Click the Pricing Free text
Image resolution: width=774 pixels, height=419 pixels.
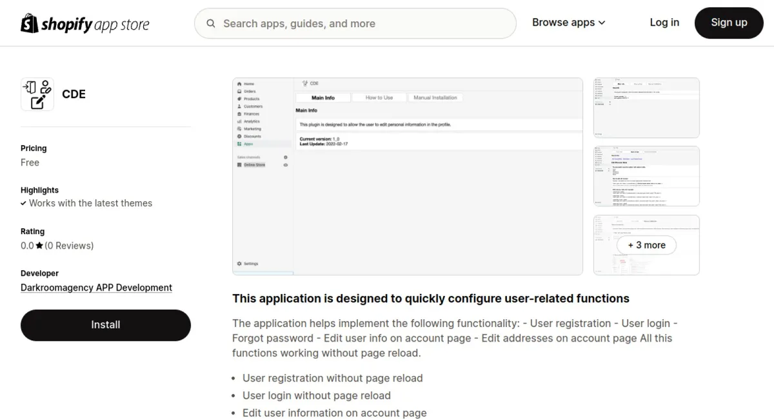point(30,162)
